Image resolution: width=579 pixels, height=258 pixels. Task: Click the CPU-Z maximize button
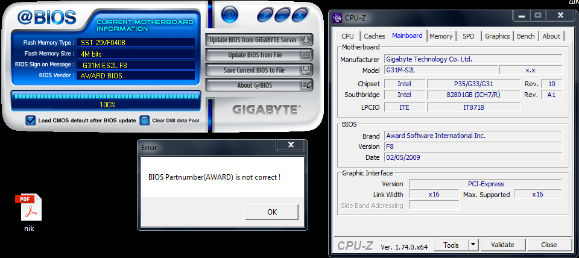coord(538,16)
